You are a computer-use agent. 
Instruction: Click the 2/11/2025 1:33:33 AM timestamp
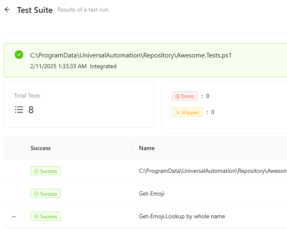(58, 66)
